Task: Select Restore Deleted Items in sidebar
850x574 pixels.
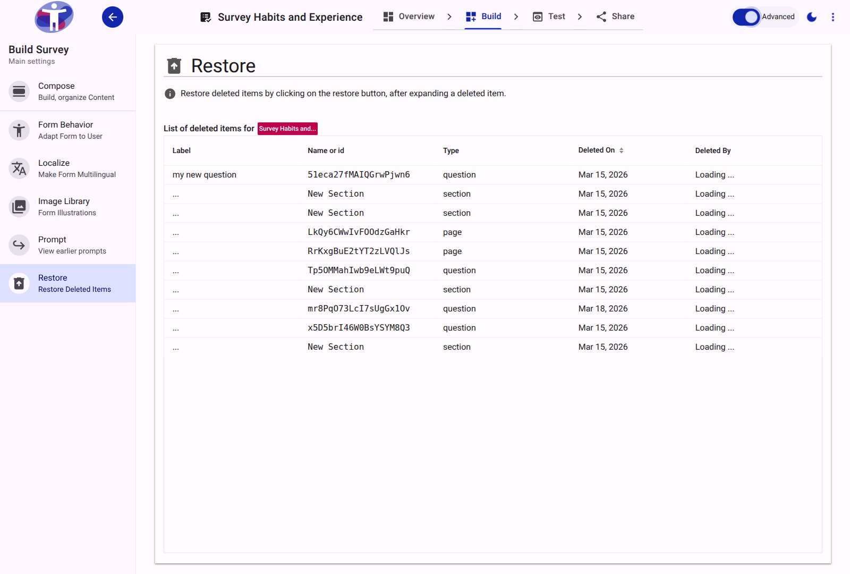Action: point(68,283)
